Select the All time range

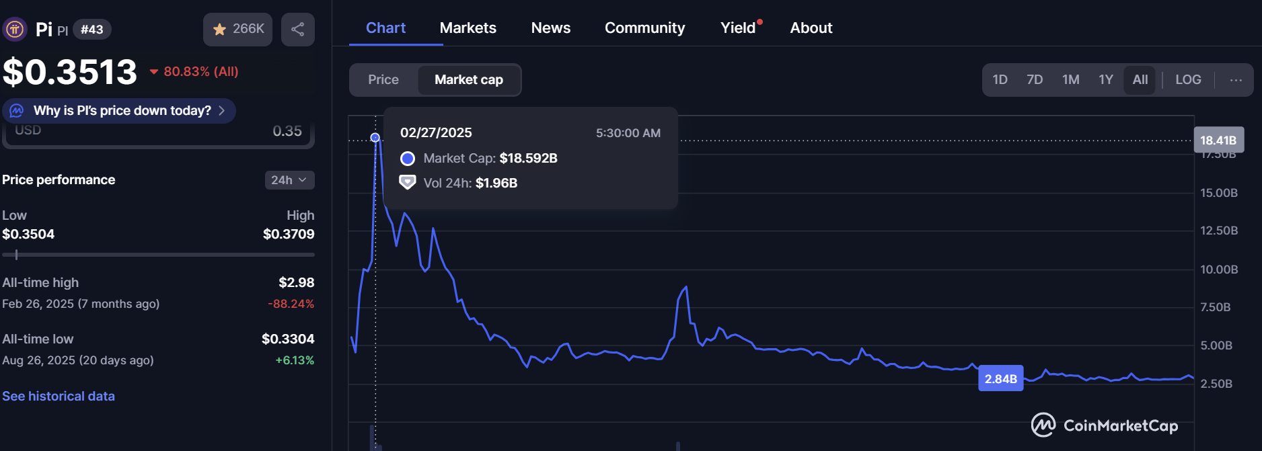click(1140, 80)
